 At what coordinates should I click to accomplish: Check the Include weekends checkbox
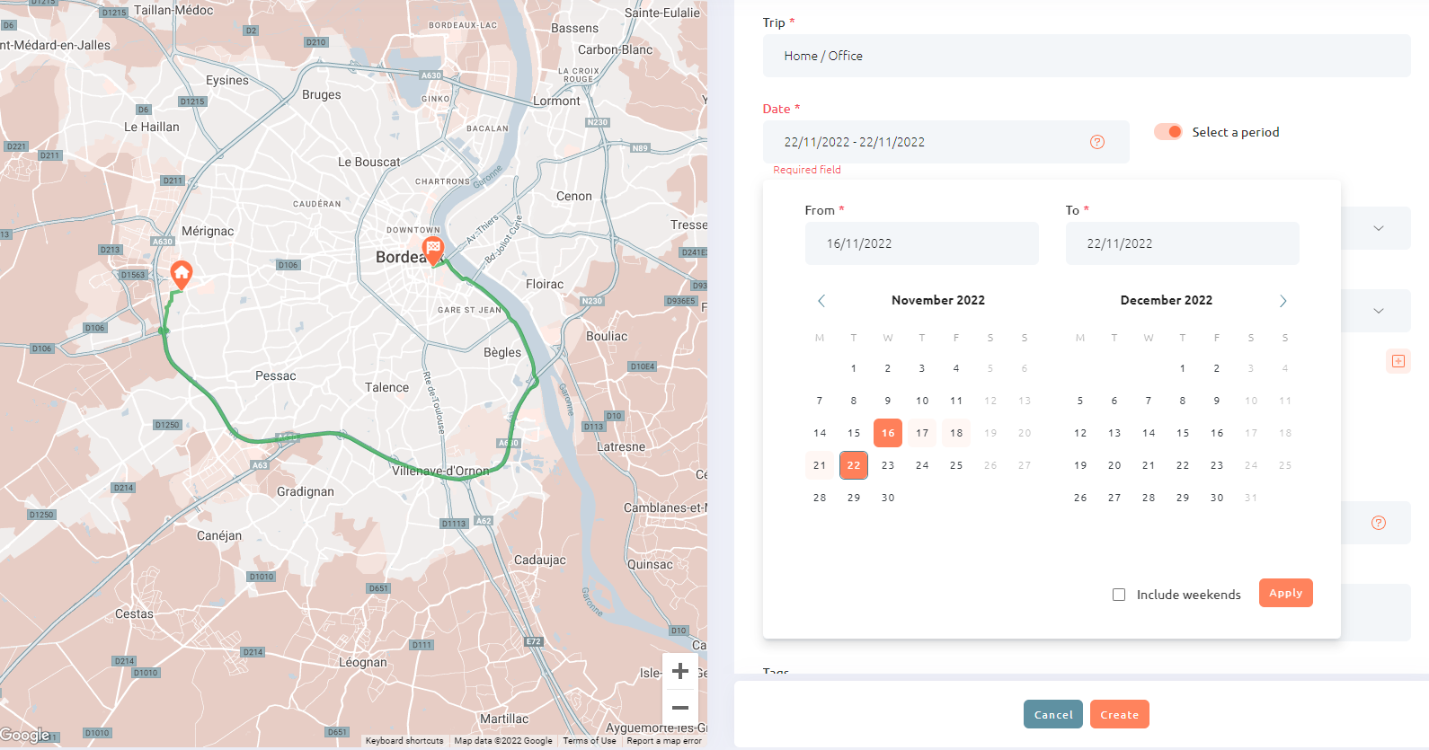pyautogui.click(x=1119, y=595)
